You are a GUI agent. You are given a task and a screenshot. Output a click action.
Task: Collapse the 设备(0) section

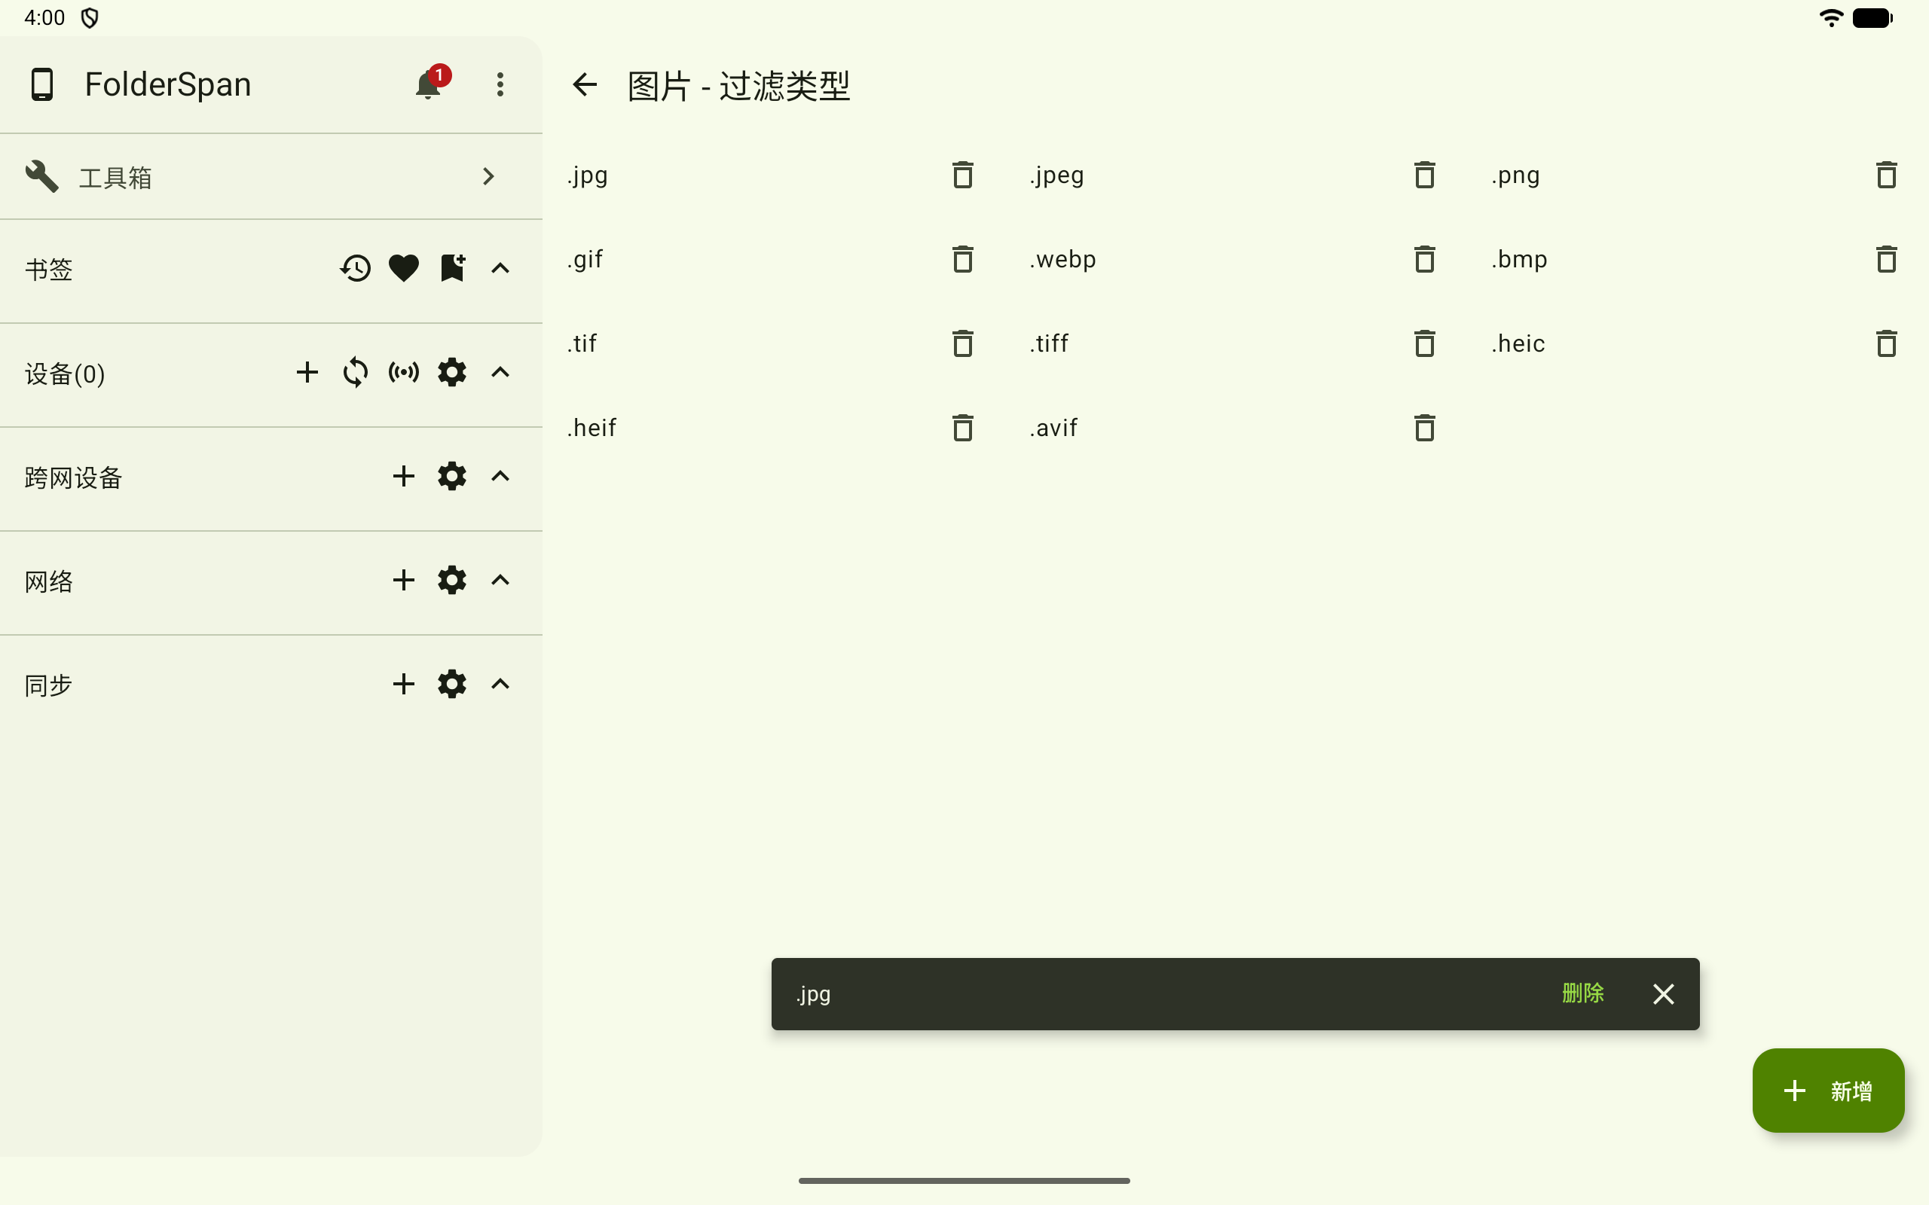(x=500, y=372)
